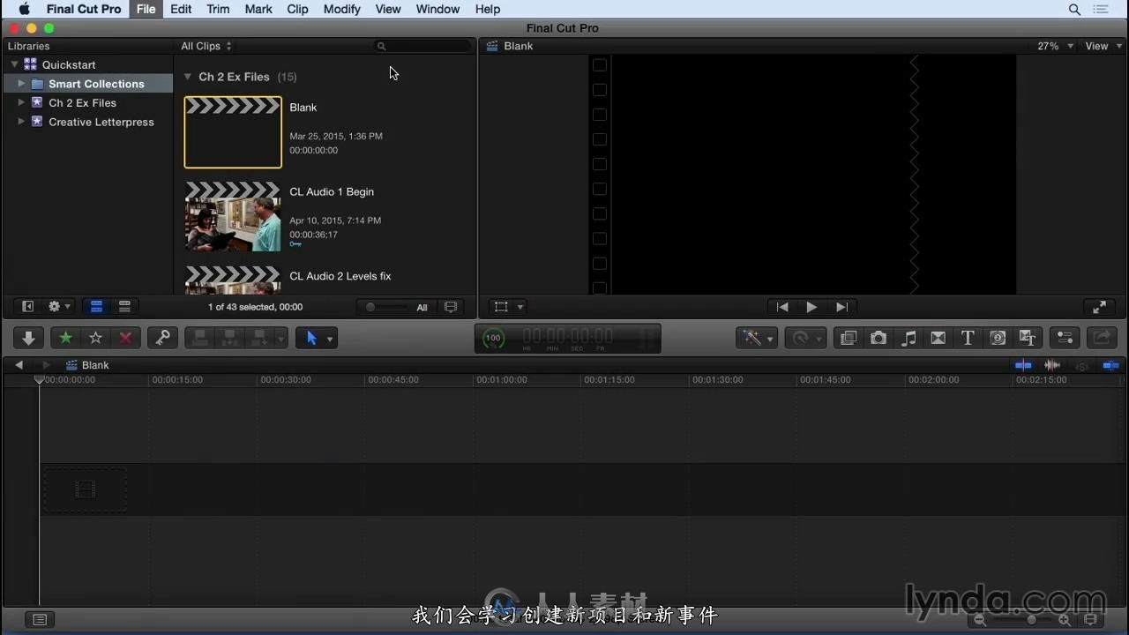Image resolution: width=1129 pixels, height=635 pixels.
Task: Show the Transitions browser
Action: pyautogui.click(x=938, y=338)
